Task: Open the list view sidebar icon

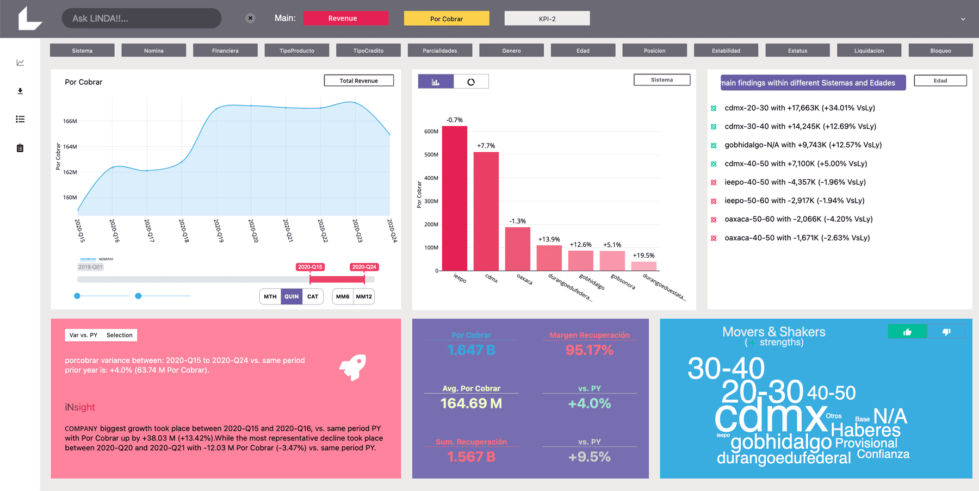Action: (x=20, y=119)
